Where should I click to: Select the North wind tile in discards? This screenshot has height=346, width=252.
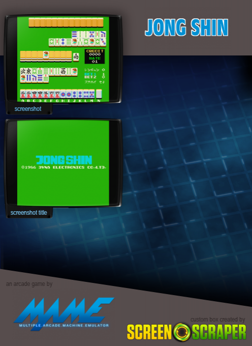(23, 71)
